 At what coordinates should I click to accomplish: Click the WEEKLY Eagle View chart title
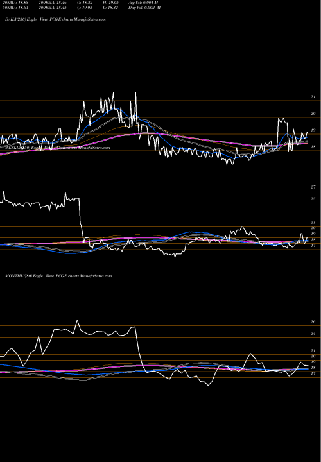58,148
